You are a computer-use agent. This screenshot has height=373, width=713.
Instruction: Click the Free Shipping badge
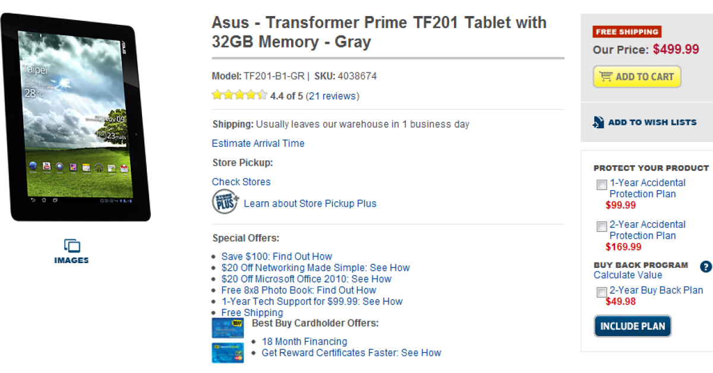(x=627, y=32)
